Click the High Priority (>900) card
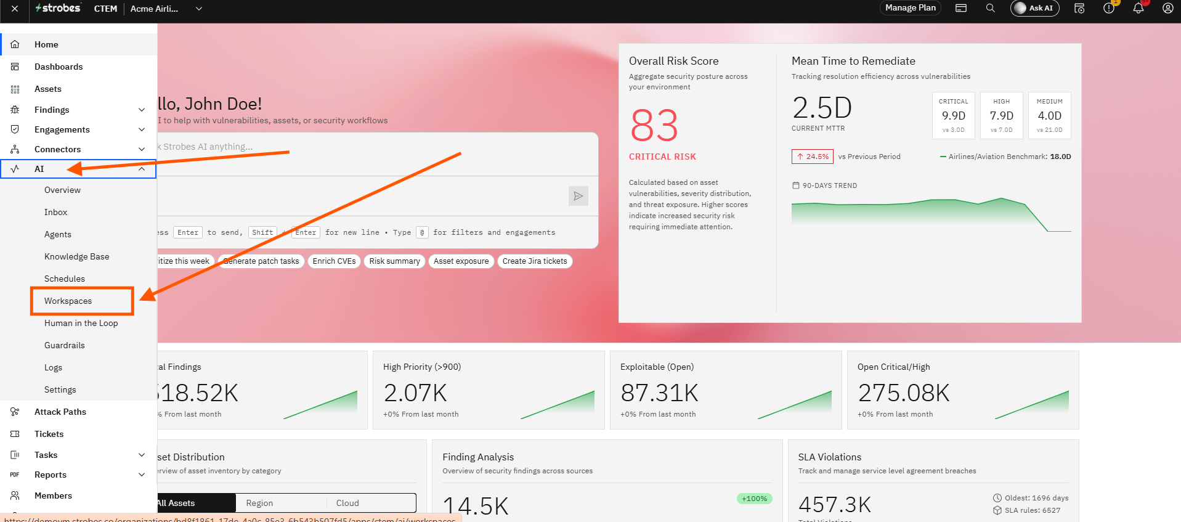Screen dimensions: 1181x522 (489, 390)
